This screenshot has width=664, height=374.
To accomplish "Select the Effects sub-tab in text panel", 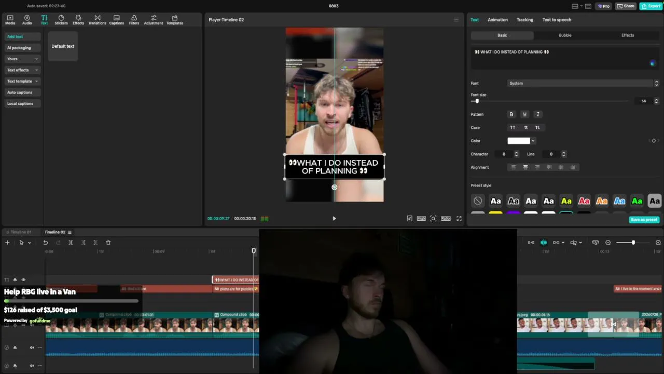I will pos(628,35).
